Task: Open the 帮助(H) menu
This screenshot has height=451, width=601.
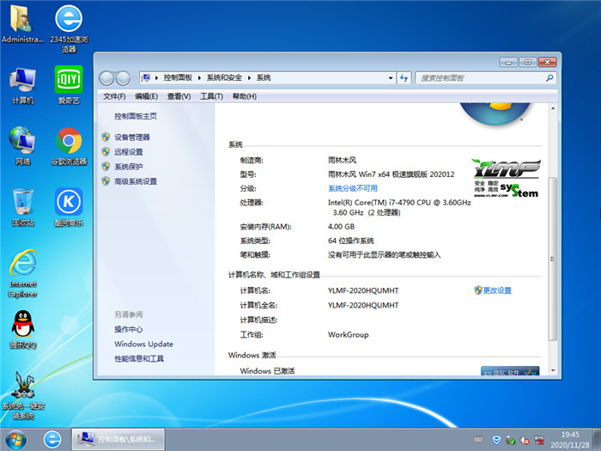Action: (x=245, y=96)
